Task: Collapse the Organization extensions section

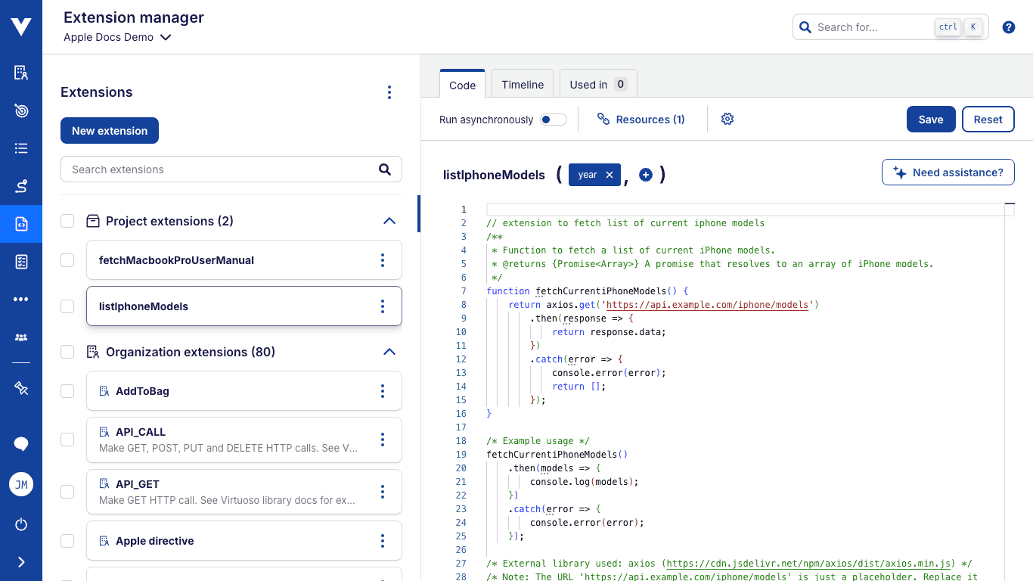Action: tap(389, 352)
